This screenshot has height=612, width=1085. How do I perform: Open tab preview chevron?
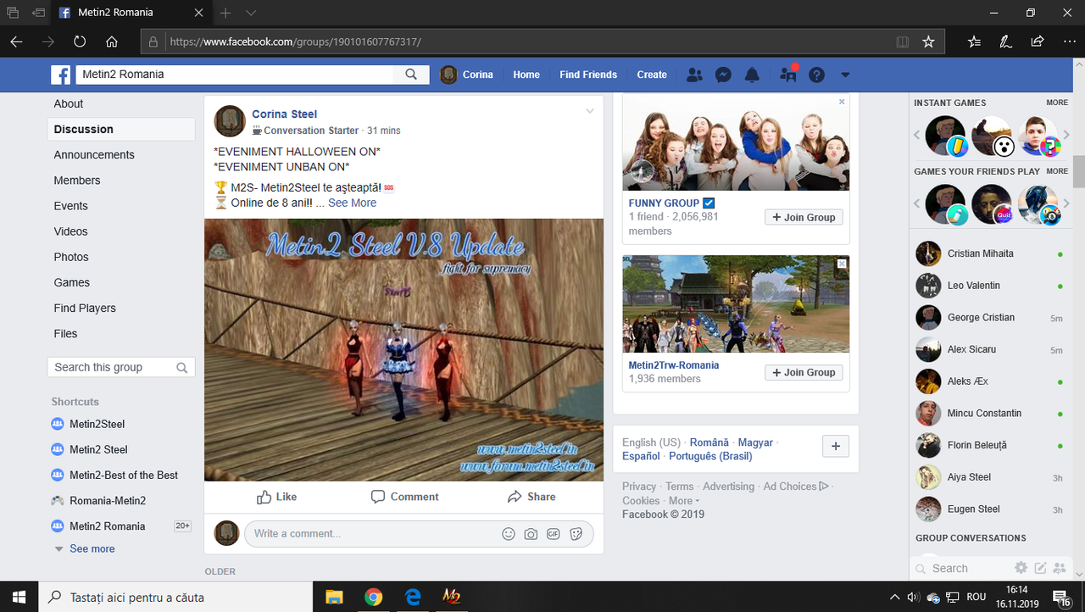tap(251, 13)
